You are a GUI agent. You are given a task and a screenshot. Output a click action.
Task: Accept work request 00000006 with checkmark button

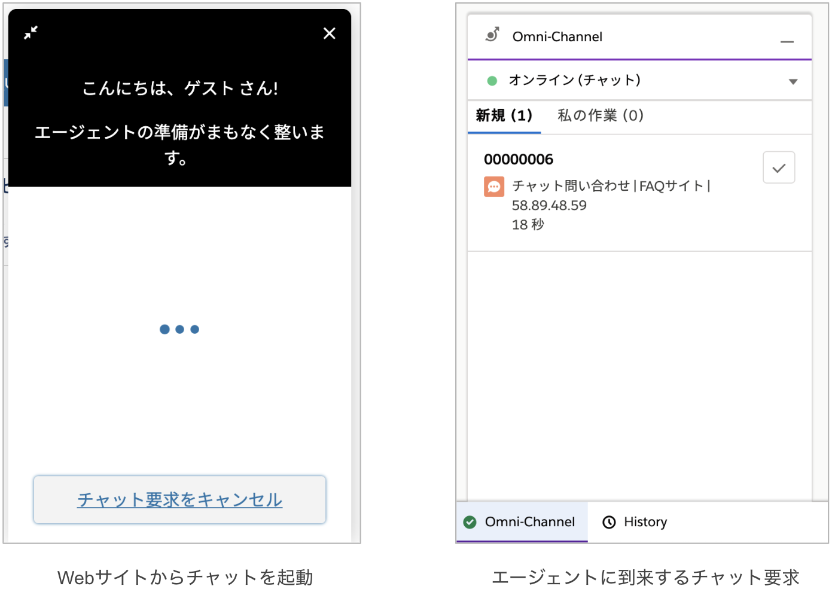(x=779, y=167)
